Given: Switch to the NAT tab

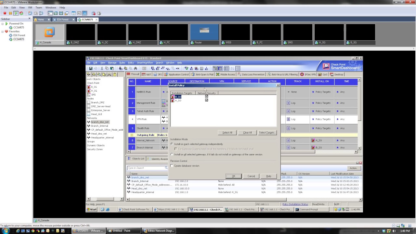Looking at the screenshot, I should coord(147,74).
